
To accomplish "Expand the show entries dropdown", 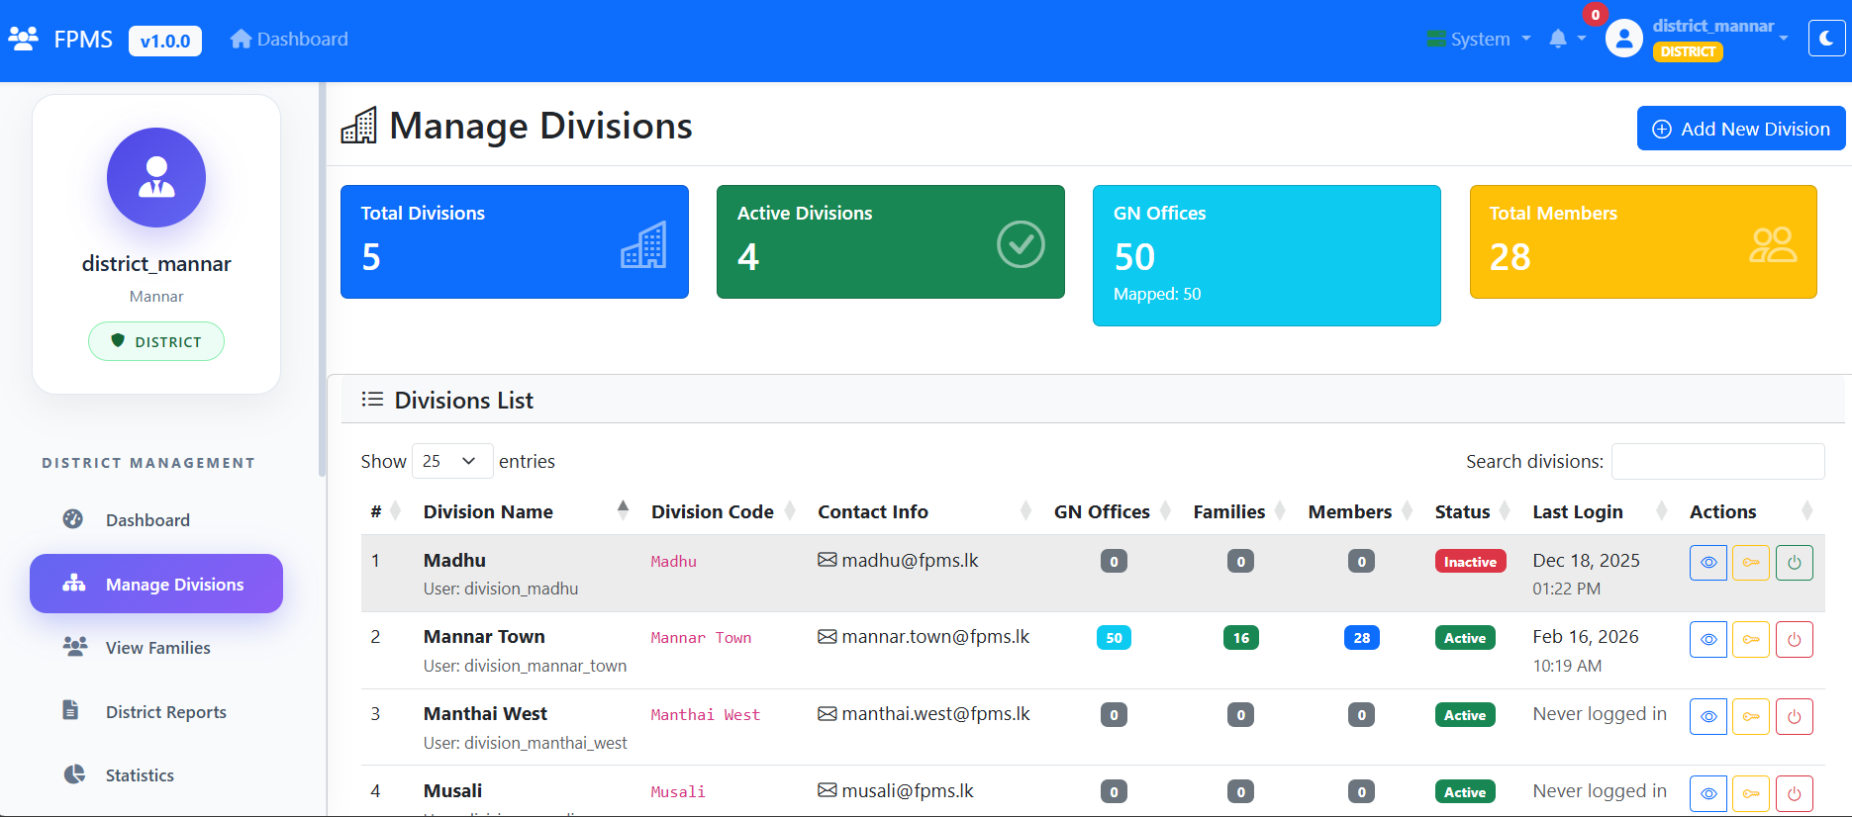I will click(x=451, y=461).
